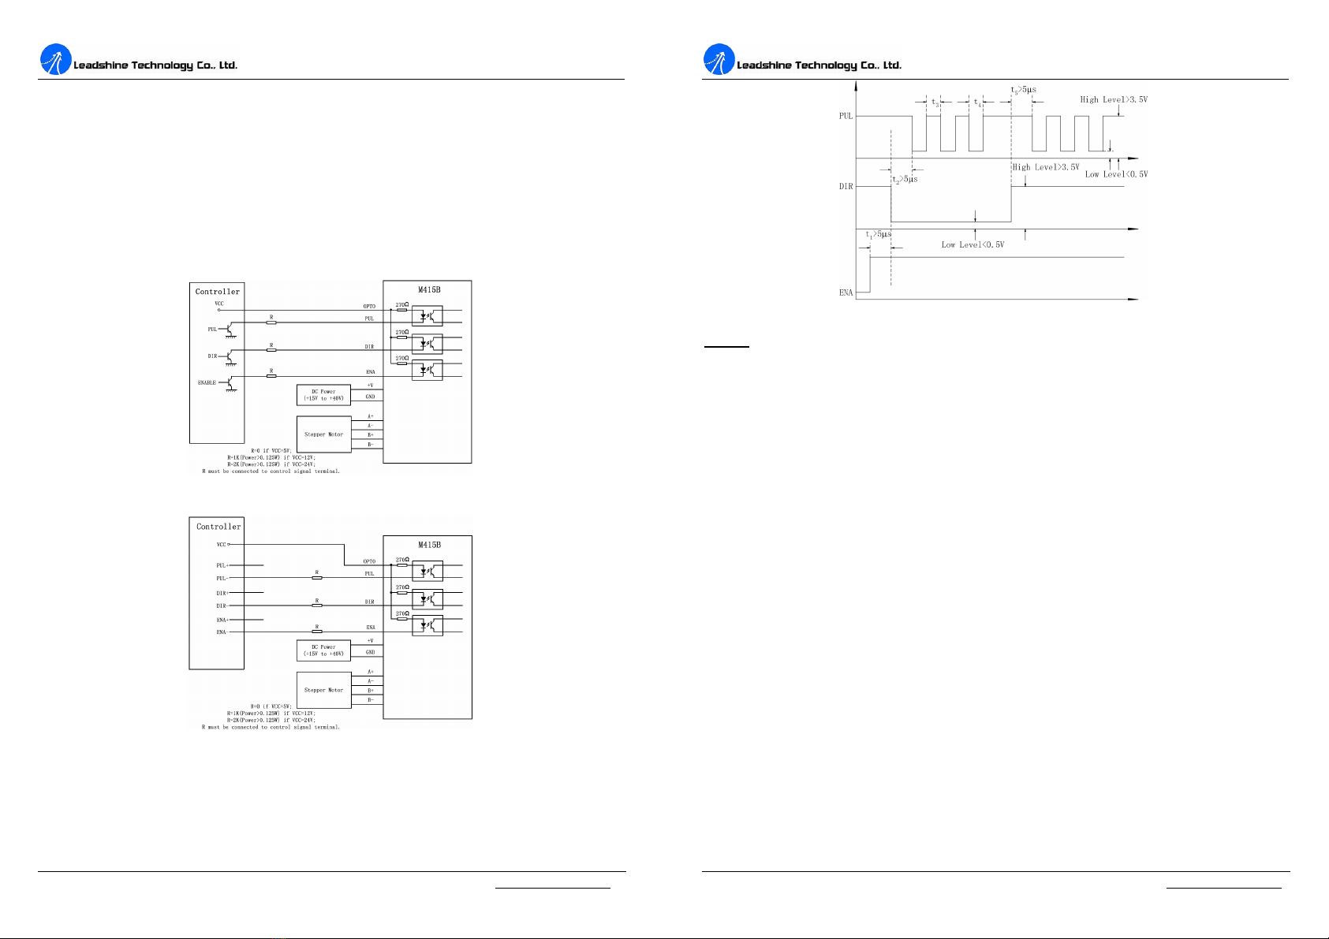Click the Leadshine logo on the left page
This screenshot has height=939, width=1329.
pos(55,60)
